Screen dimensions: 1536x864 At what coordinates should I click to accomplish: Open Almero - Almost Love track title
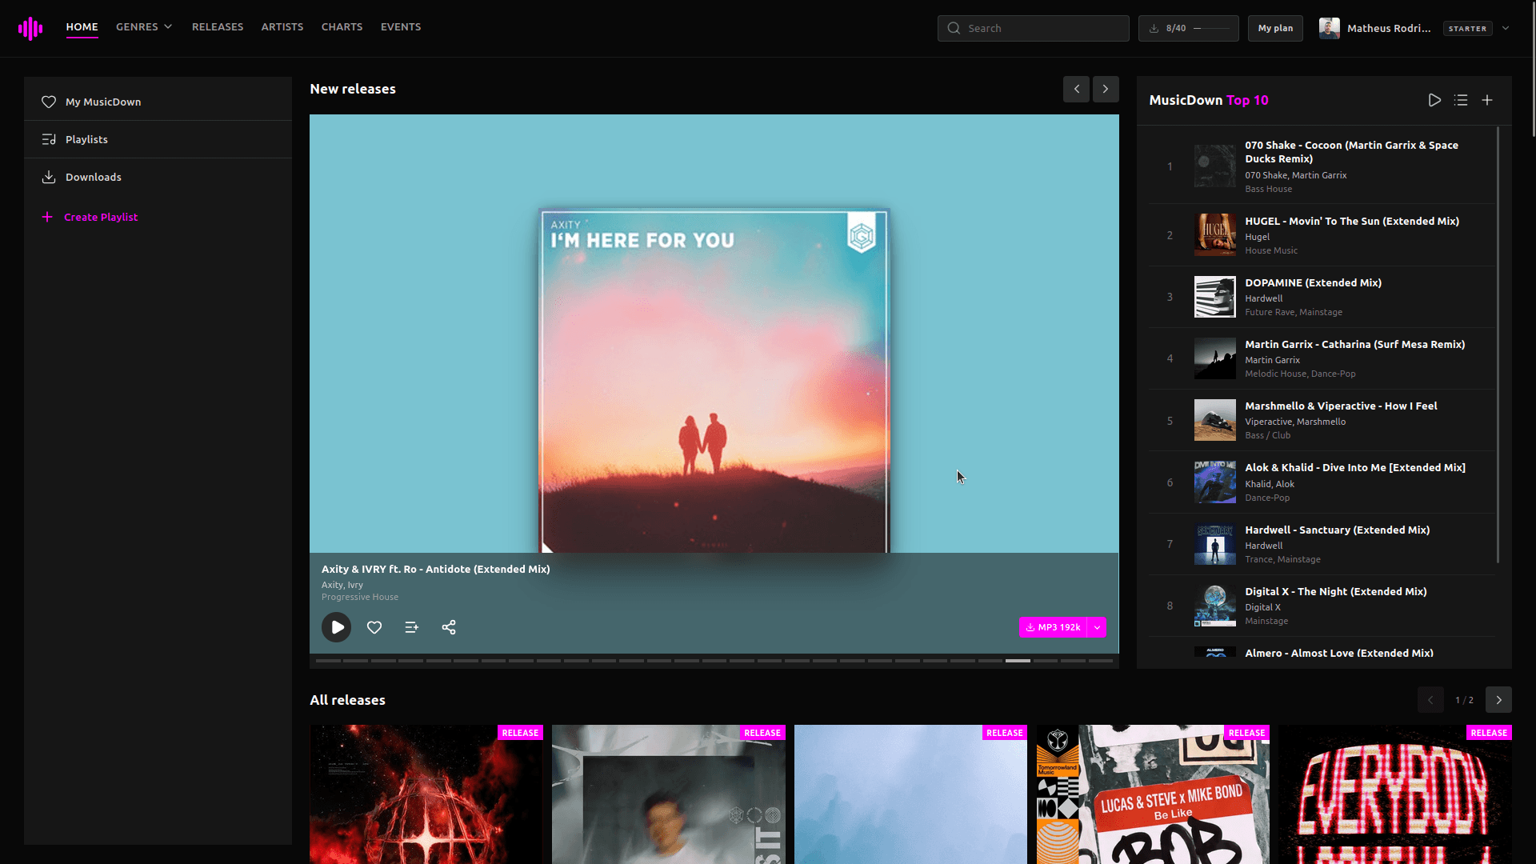pos(1339,653)
